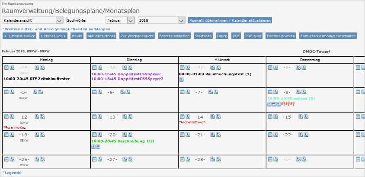Click the V-plus icon on day 29
This screenshot has height=177, width=365.
[x=42, y=68]
